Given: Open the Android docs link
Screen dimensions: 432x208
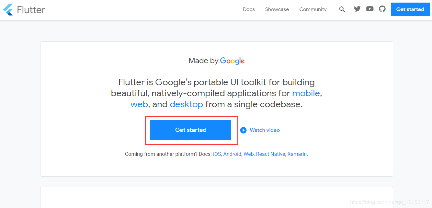Looking at the screenshot, I should pos(232,154).
